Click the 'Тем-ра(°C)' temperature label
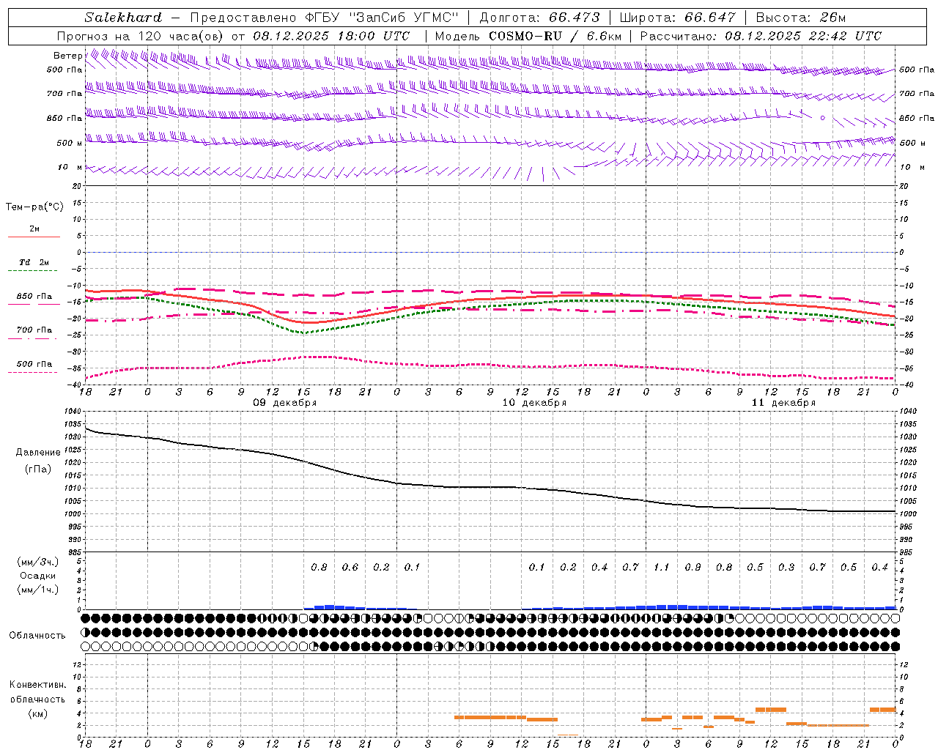Screen dimensions: 938x750 [34, 207]
